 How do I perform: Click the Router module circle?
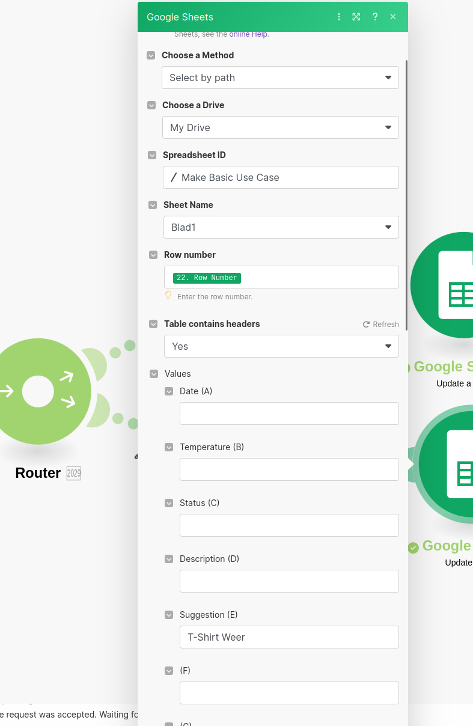[x=39, y=391]
